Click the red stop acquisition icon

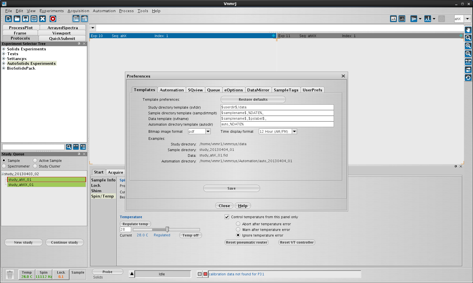[53, 19]
